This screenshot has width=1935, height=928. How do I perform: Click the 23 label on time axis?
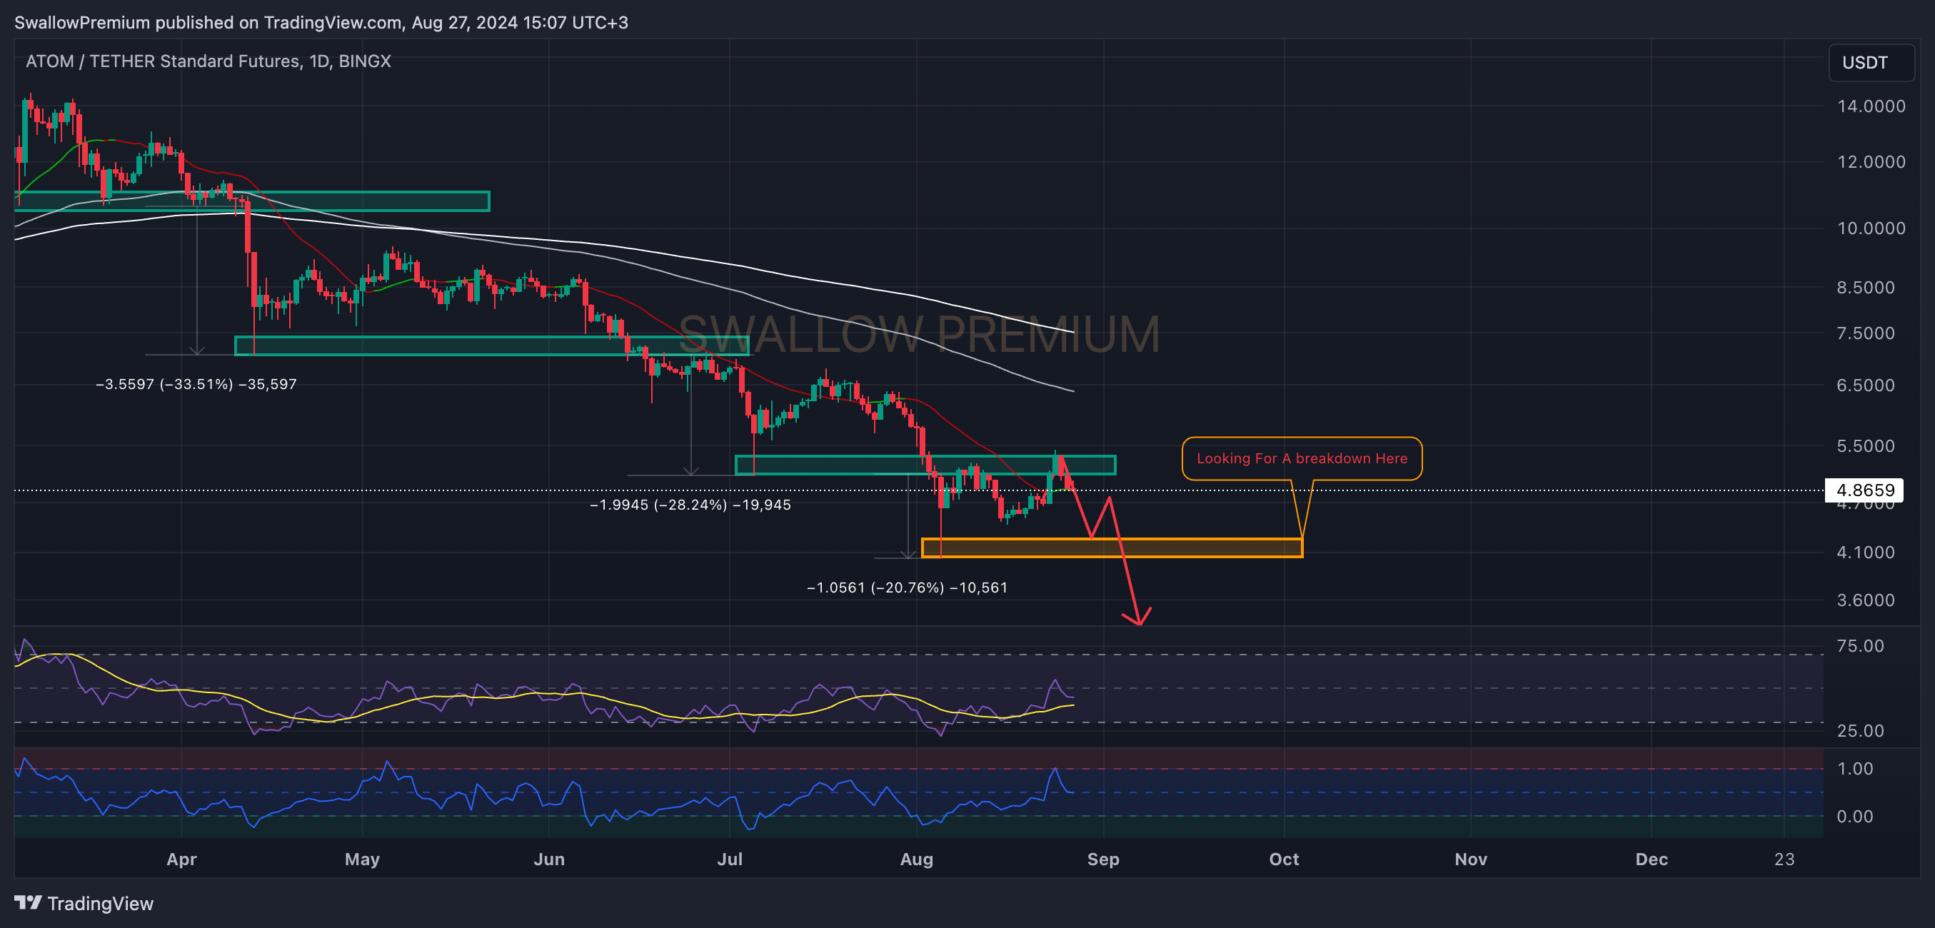[x=1784, y=859]
